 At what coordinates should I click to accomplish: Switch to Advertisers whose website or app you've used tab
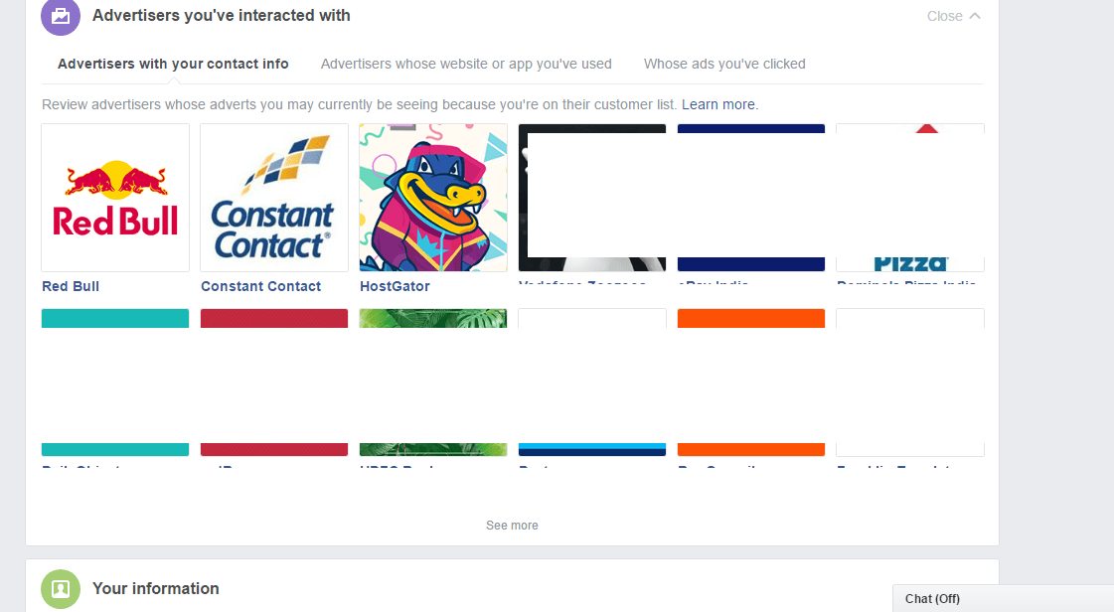[466, 64]
